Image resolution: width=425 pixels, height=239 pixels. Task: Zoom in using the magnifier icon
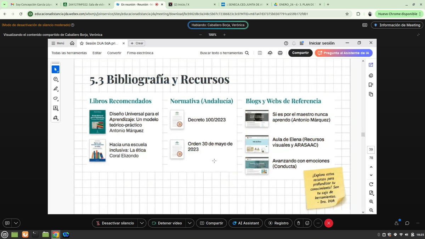[370, 201]
